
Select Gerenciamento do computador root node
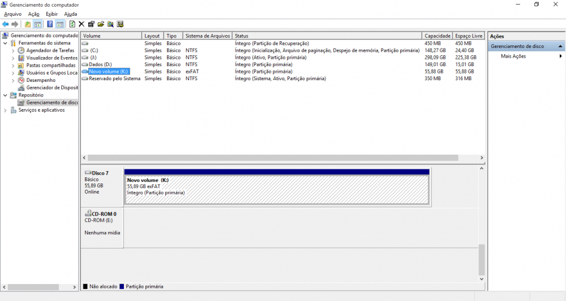pyautogui.click(x=44, y=35)
